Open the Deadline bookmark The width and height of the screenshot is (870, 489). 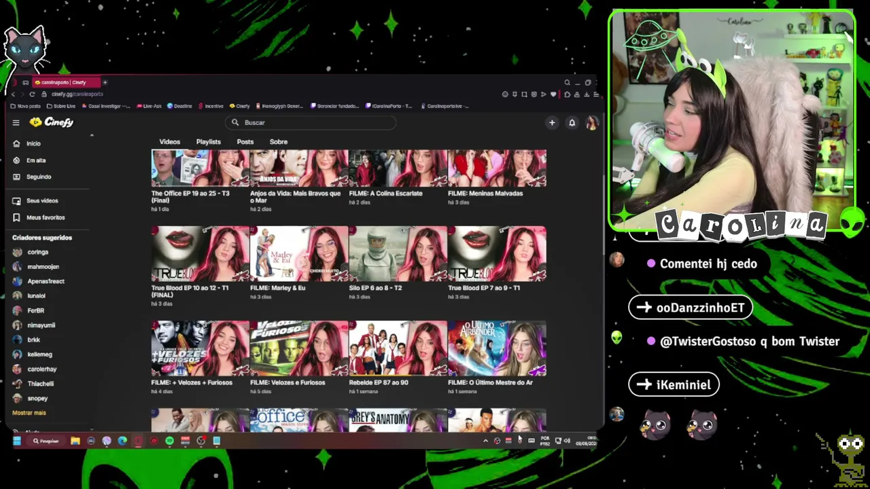pos(180,106)
